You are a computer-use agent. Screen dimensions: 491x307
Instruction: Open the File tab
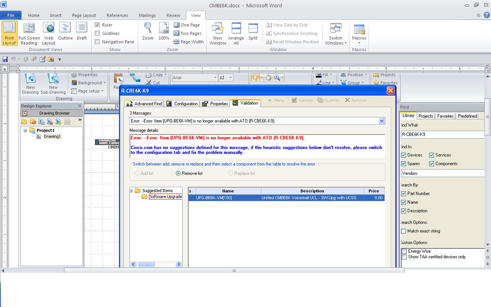point(11,15)
